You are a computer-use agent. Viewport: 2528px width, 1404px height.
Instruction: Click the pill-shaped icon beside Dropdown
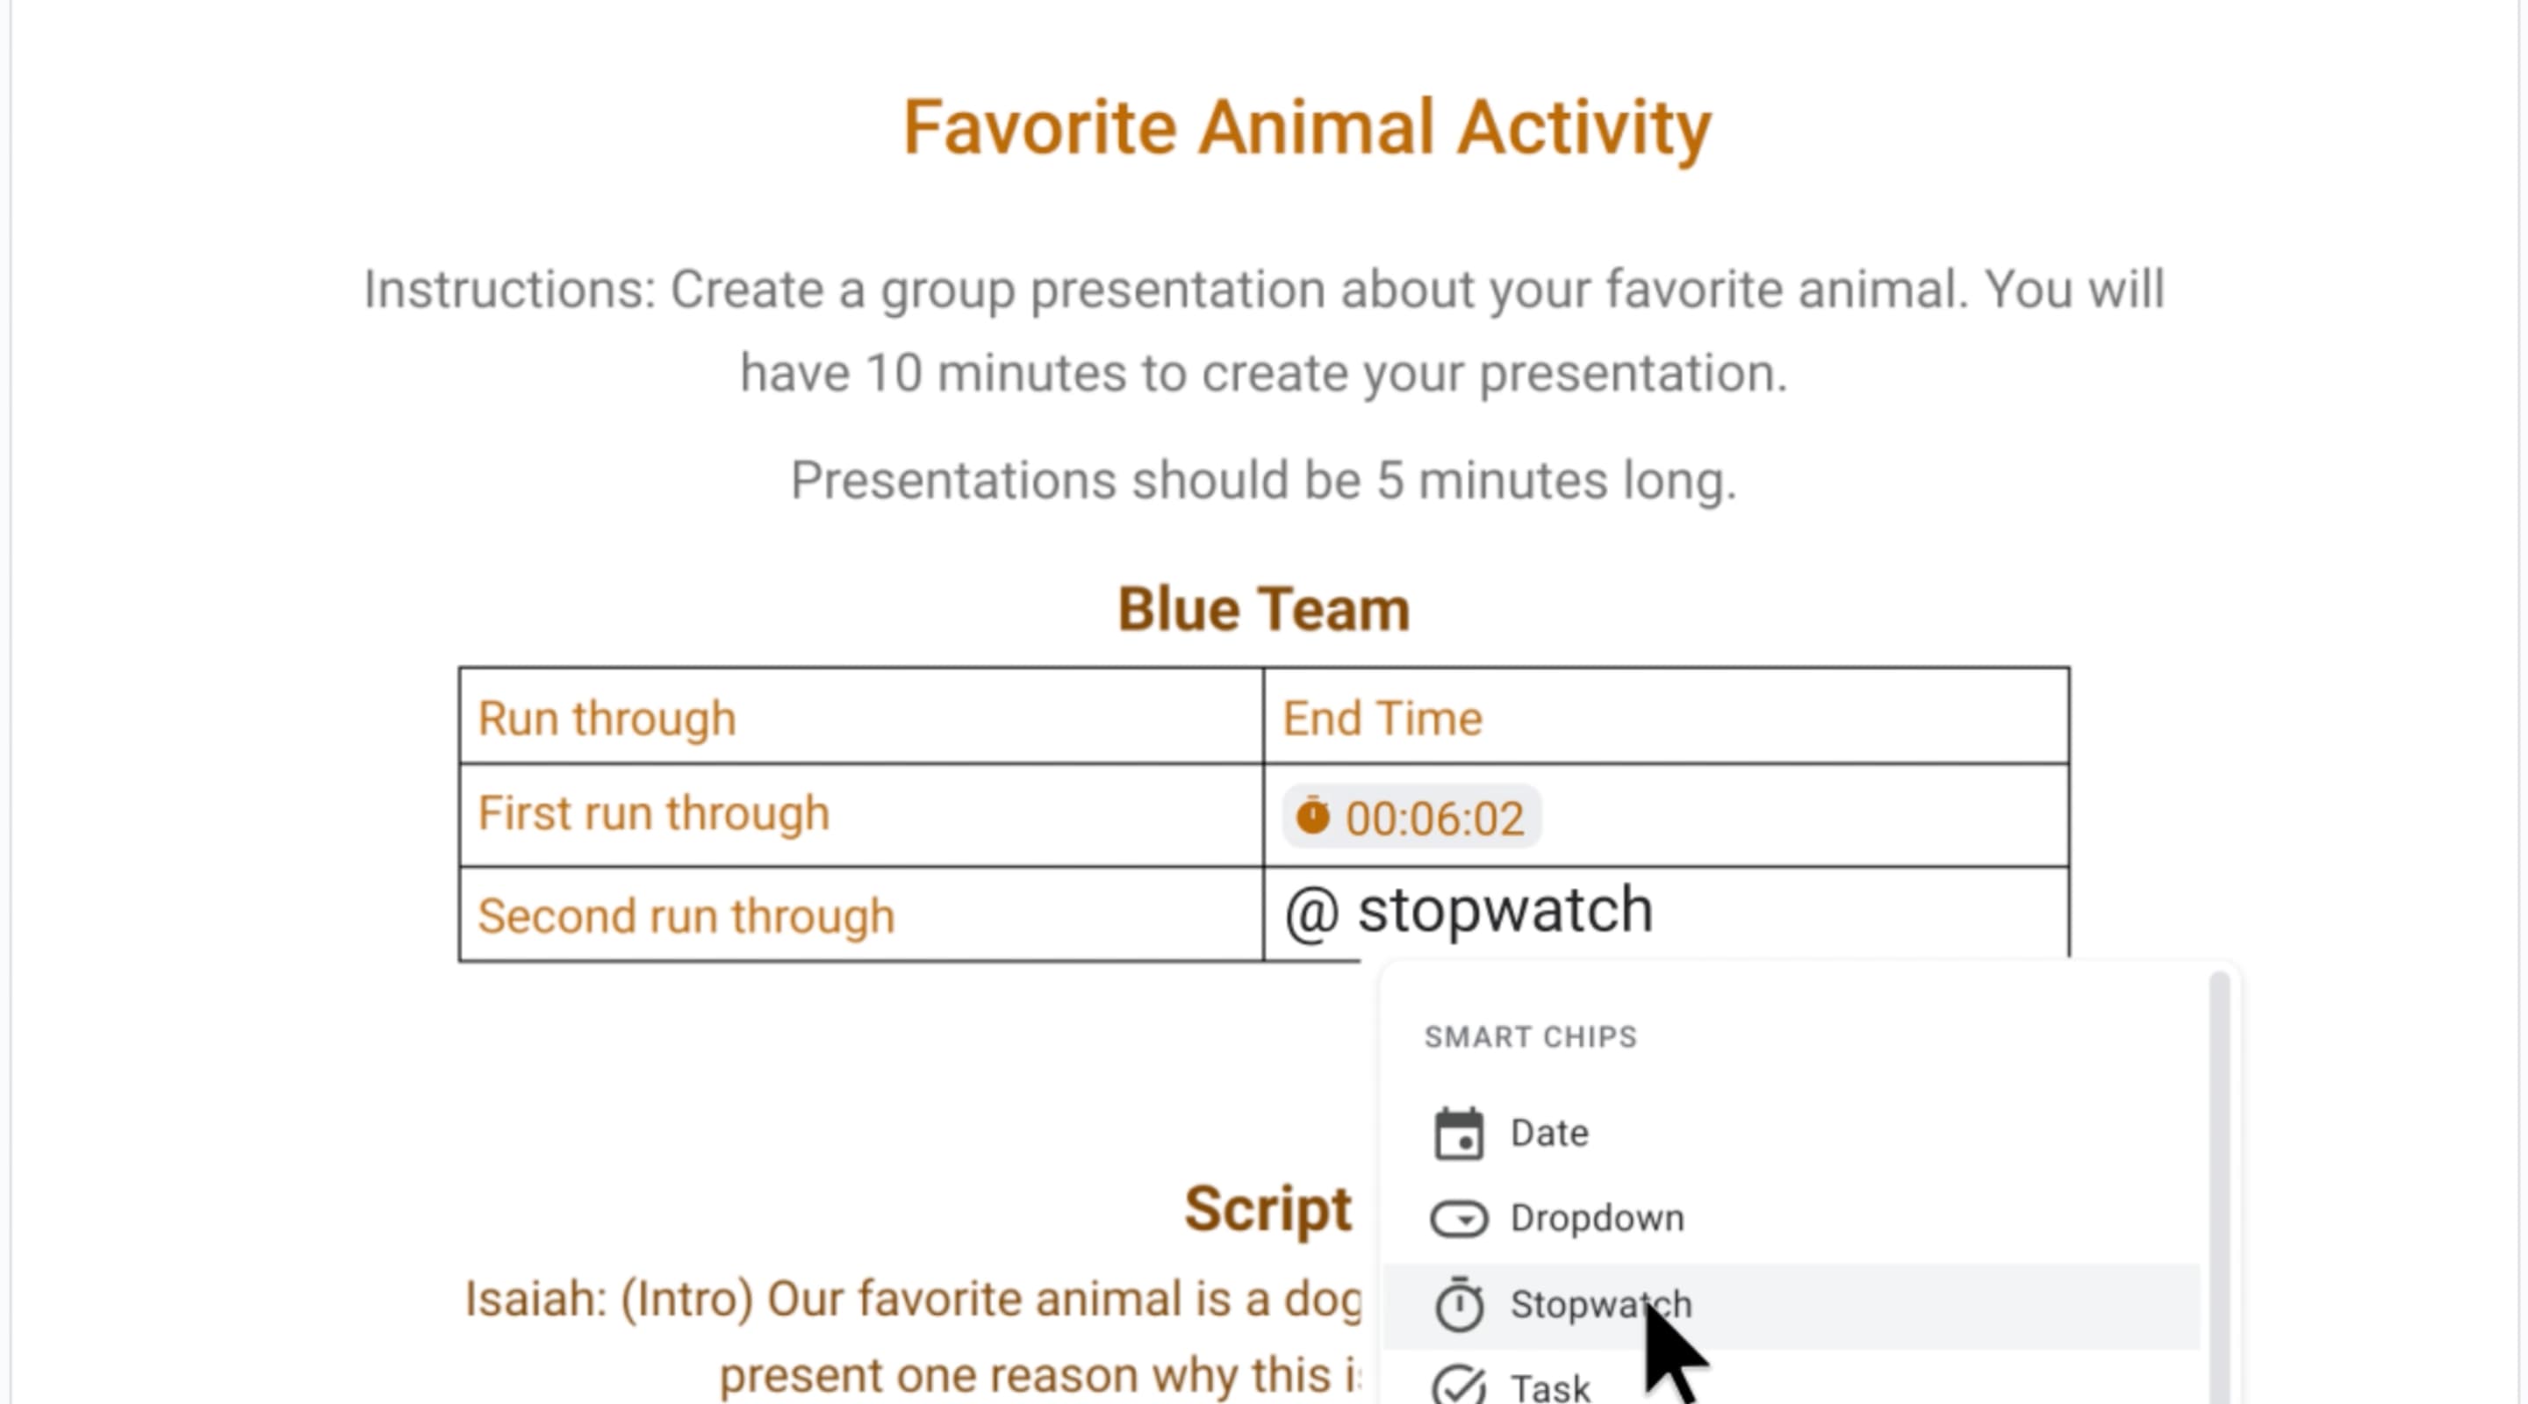coord(1458,1220)
